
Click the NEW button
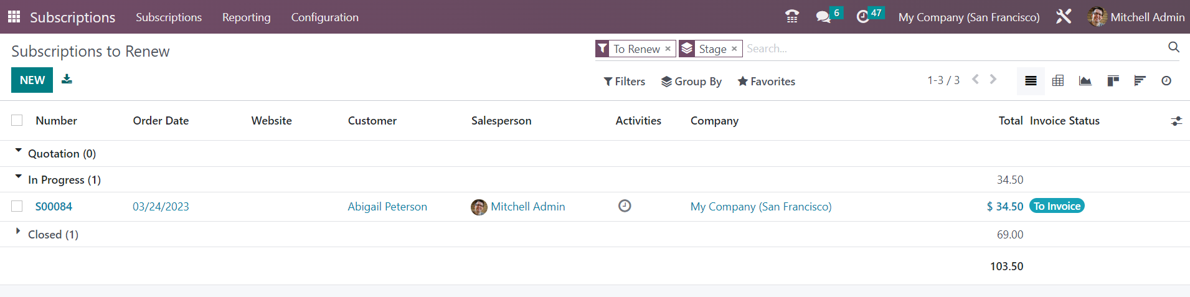32,80
